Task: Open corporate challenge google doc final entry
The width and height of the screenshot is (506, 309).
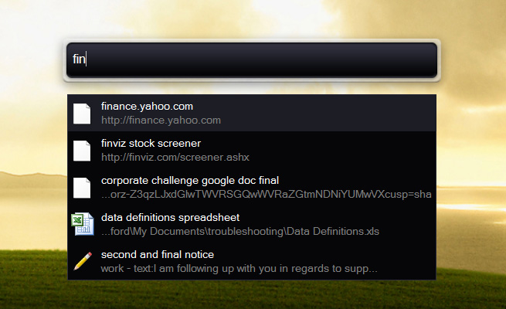Action: [252, 187]
